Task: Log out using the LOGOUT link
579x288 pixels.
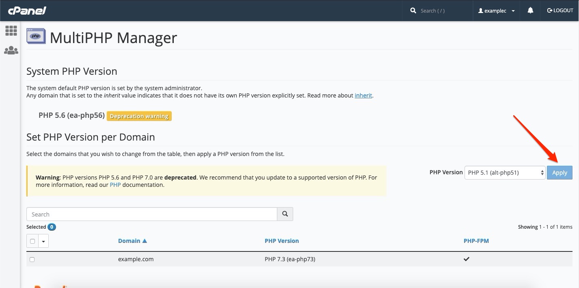Action: (560, 11)
